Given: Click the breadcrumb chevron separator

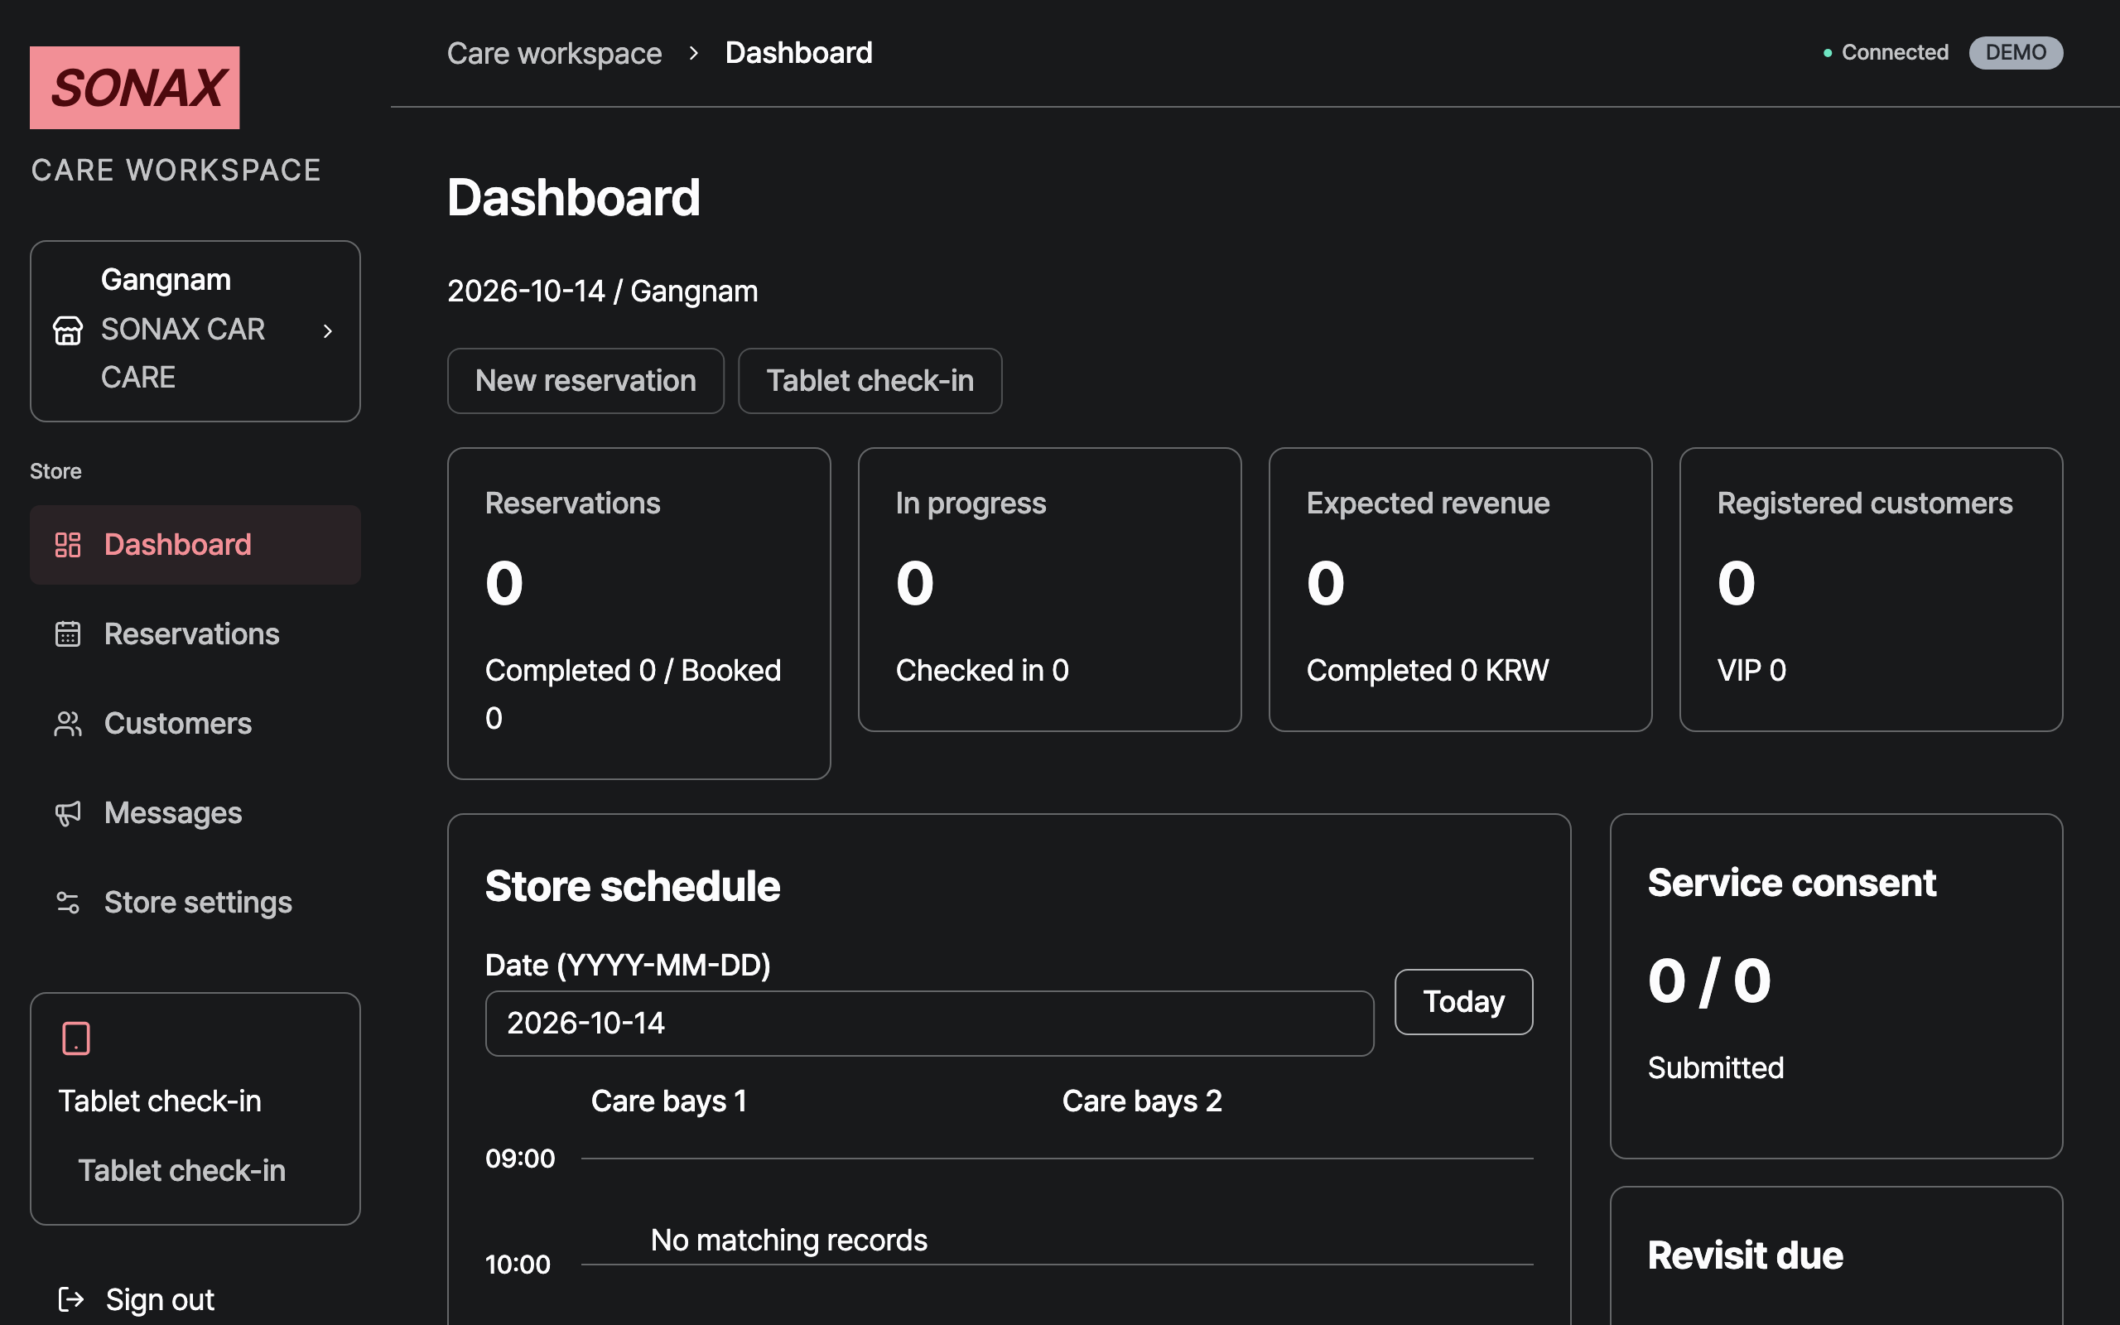Looking at the screenshot, I should [694, 54].
